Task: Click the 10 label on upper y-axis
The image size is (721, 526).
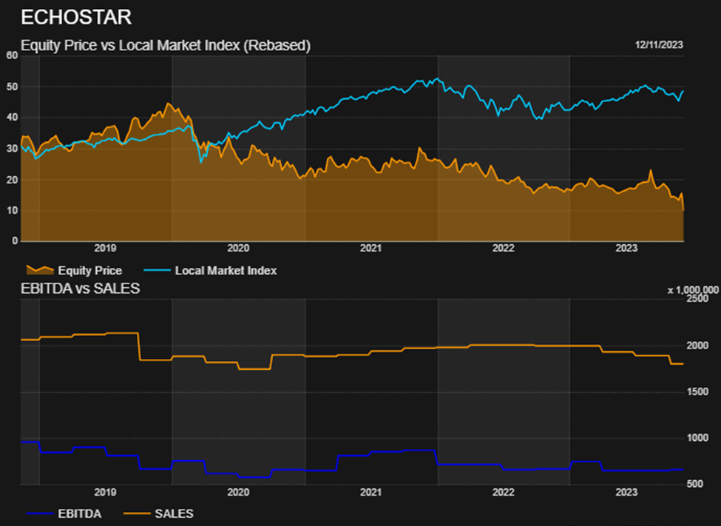Action: (12, 210)
